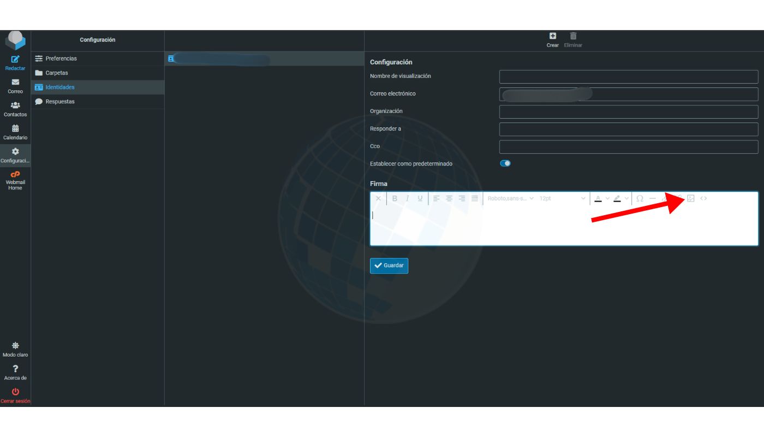Screen dimensions: 764x437
Task: Select Preferencias in the settings menu
Action: (61, 58)
